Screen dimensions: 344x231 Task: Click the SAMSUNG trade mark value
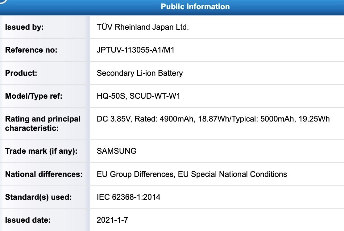pos(117,151)
